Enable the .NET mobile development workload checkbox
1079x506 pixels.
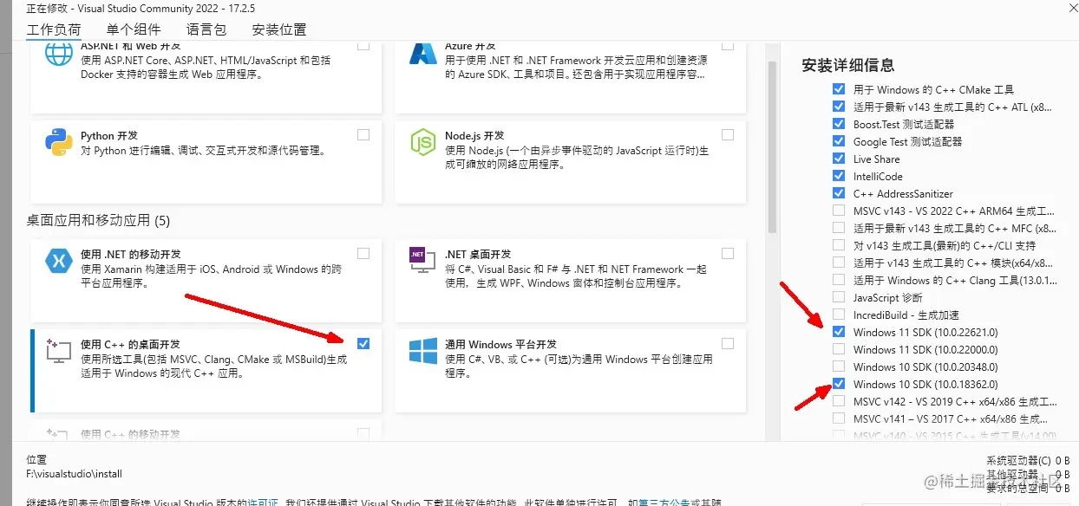pyautogui.click(x=363, y=254)
